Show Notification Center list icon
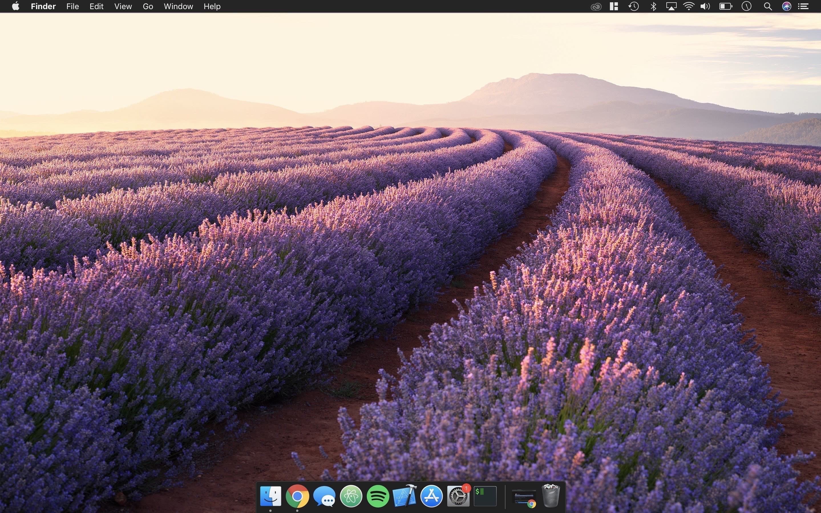 pos(803,7)
